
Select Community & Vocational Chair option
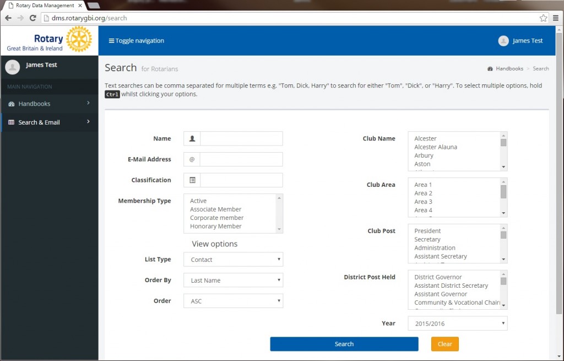(457, 303)
